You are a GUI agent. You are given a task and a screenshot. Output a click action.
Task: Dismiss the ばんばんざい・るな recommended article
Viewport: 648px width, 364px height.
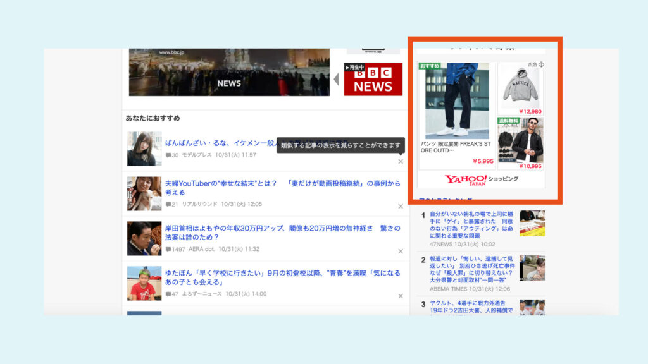point(401,161)
